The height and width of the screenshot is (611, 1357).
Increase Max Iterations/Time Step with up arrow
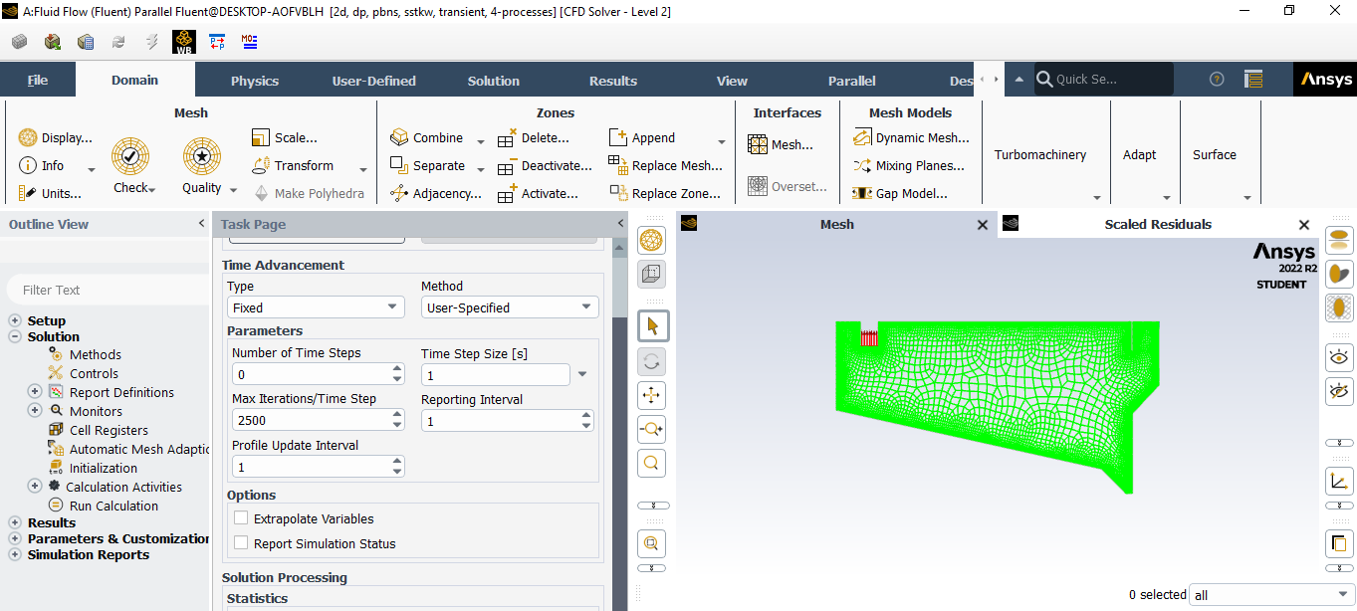[x=397, y=415]
